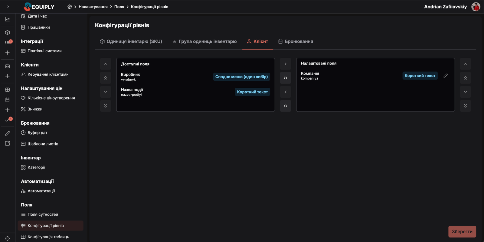Click the Зберегти save button
Screen dimensions: 484x242
coord(462,232)
